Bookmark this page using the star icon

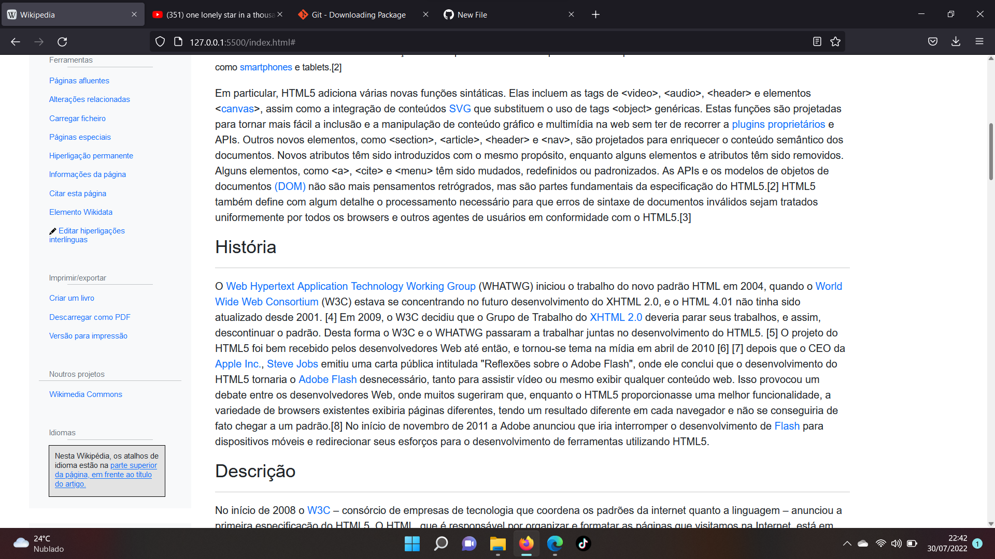[835, 41]
